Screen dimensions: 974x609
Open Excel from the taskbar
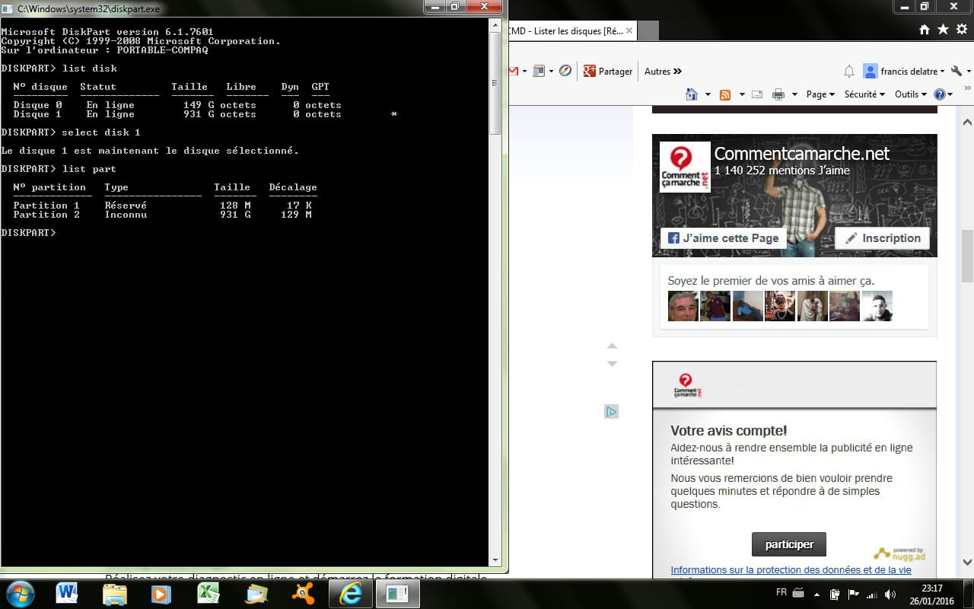tap(208, 593)
